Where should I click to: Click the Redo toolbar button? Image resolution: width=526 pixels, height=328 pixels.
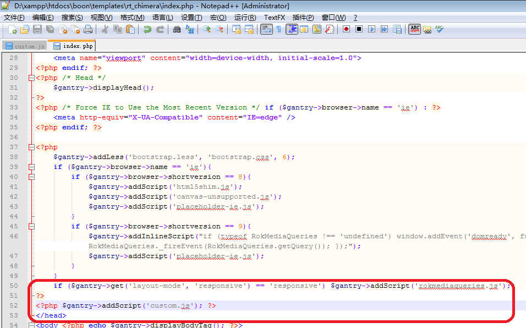[x=159, y=28]
